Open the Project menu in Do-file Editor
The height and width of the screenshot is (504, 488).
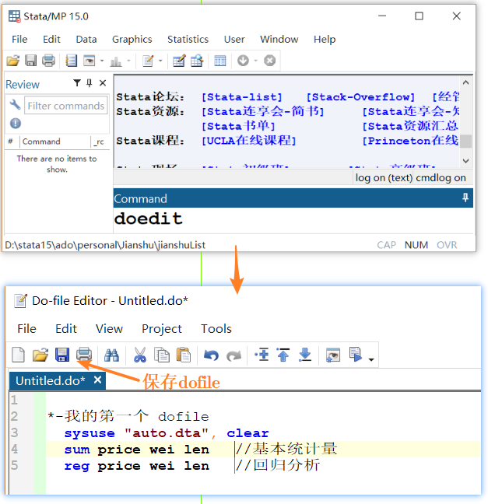pos(162,329)
